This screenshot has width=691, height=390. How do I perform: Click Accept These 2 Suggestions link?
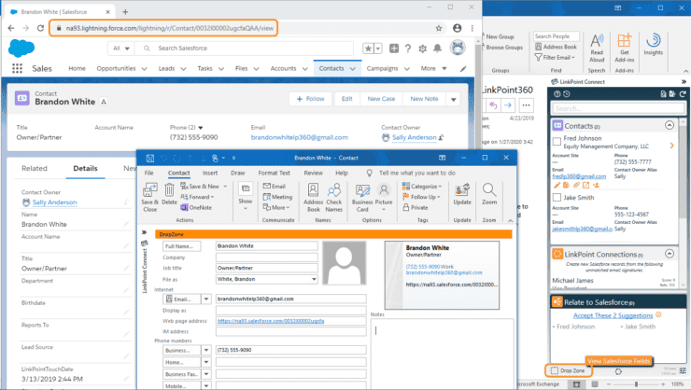pyautogui.click(x=613, y=315)
